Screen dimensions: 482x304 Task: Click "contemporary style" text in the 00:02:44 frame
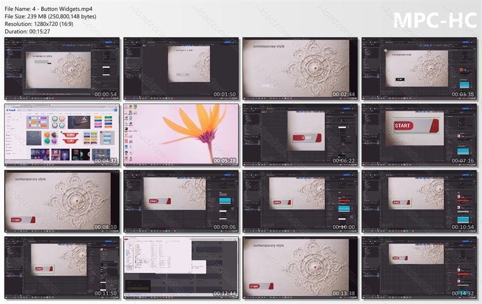point(268,46)
